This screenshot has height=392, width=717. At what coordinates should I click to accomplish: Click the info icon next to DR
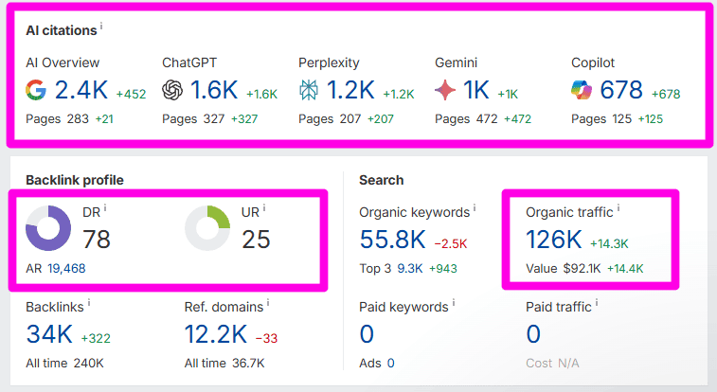tap(105, 208)
